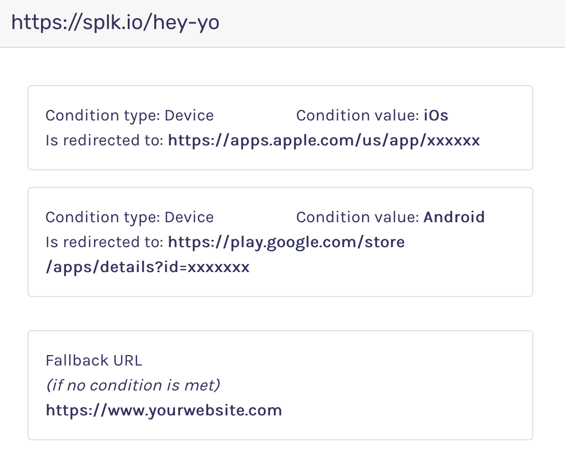Click the bold "Android" condition value
The width and height of the screenshot is (565, 459).
pos(454,217)
